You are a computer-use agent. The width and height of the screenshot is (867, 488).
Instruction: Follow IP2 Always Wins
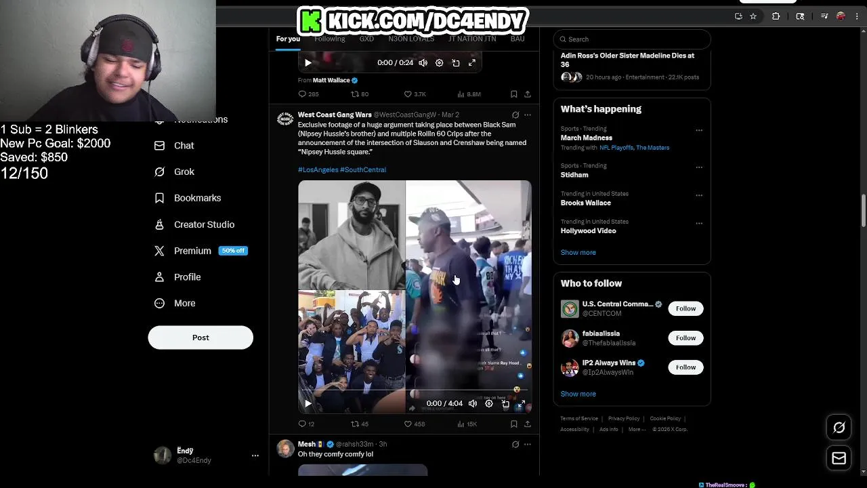pos(685,367)
